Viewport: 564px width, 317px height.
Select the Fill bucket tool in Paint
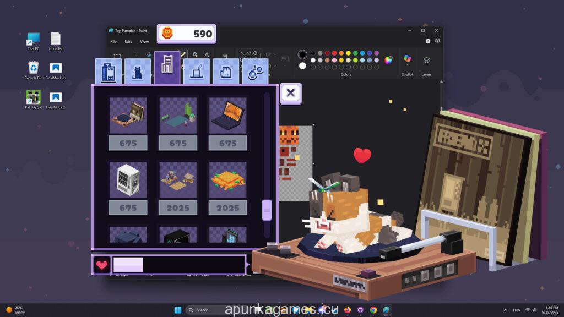click(195, 54)
